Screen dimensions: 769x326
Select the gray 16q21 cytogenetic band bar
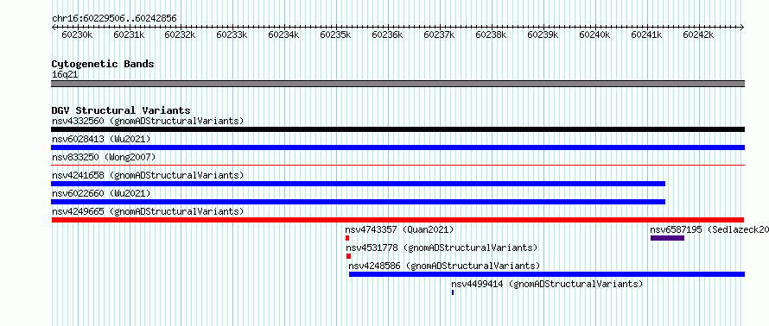click(397, 84)
